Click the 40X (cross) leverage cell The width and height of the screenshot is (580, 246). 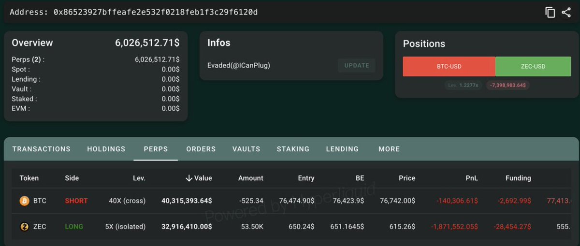tap(127, 201)
